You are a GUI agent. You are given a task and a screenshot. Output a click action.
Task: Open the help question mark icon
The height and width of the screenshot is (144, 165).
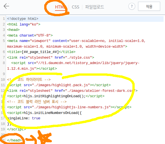[x=132, y=6]
